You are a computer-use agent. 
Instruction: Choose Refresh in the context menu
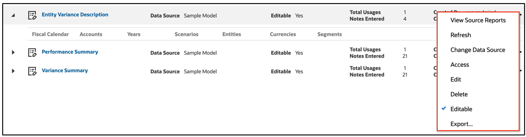point(460,35)
